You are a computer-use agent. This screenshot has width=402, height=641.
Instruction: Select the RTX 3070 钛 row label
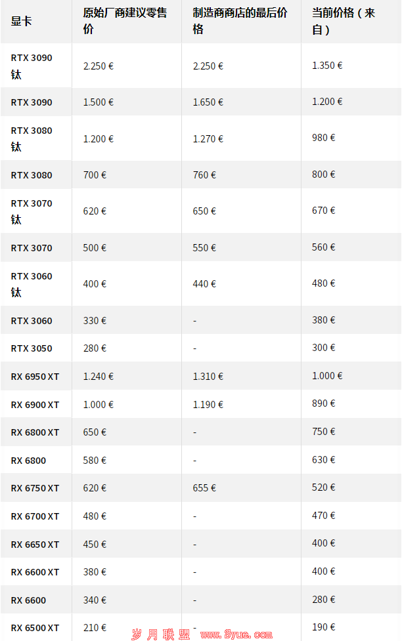click(32, 211)
